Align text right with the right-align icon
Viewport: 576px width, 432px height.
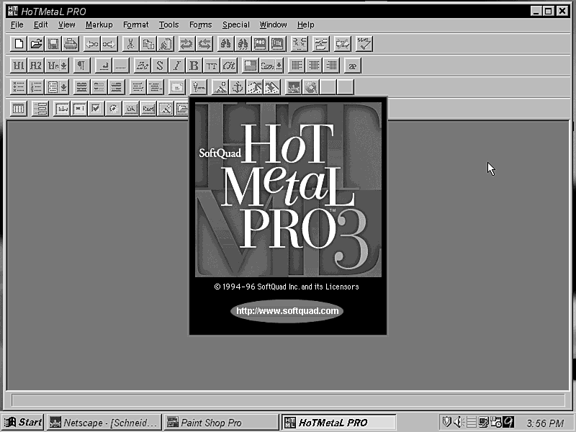click(331, 66)
